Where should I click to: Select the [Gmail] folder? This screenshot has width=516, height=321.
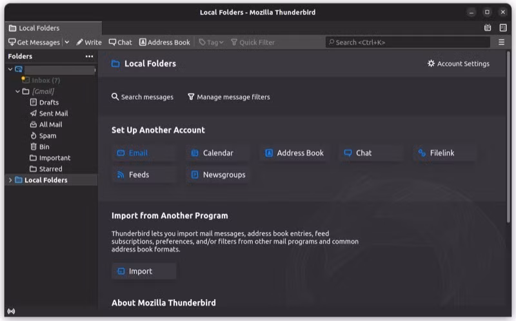43,92
